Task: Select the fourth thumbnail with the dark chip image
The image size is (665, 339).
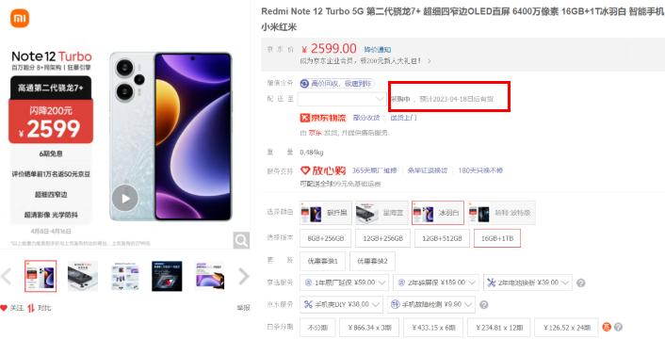Action: click(x=167, y=276)
